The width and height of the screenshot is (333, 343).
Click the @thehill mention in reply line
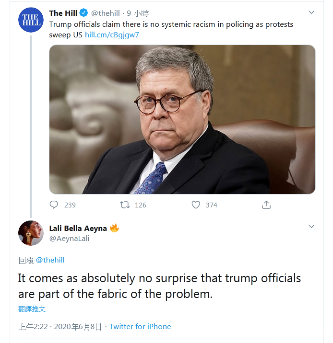(x=50, y=260)
